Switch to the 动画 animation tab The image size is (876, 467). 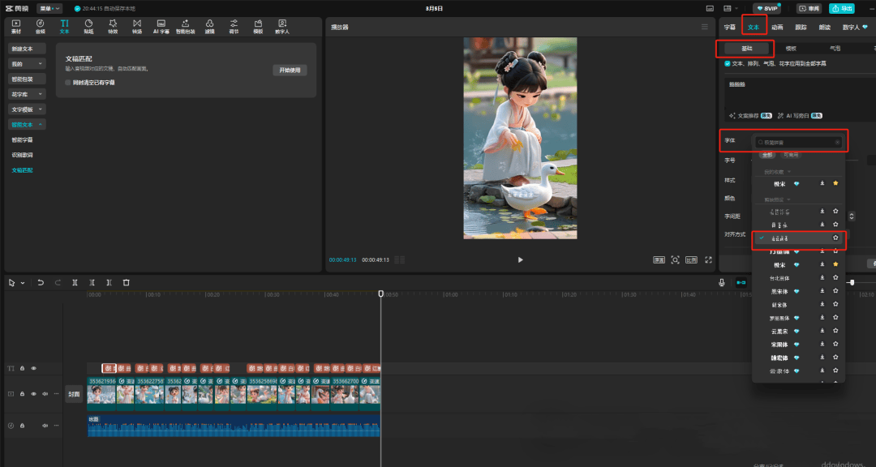[x=777, y=27]
